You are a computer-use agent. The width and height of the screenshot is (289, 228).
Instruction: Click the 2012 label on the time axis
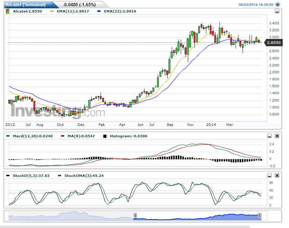(x=10, y=125)
